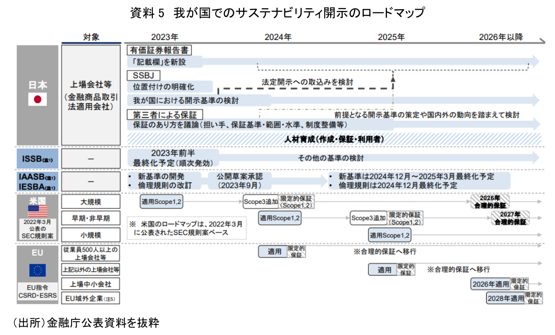The image size is (555, 335).
Task: Click the 上場会社等 target box
Action: tap(91, 95)
